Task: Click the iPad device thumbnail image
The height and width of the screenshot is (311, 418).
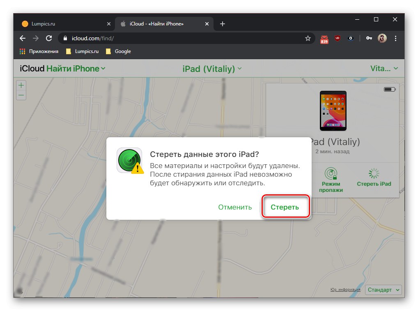Action: [x=333, y=111]
